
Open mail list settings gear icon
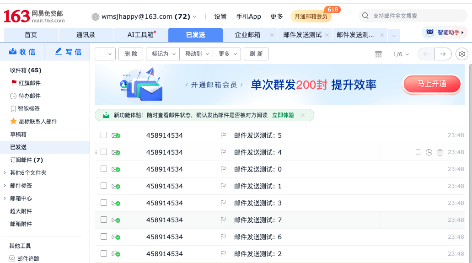tap(462, 54)
